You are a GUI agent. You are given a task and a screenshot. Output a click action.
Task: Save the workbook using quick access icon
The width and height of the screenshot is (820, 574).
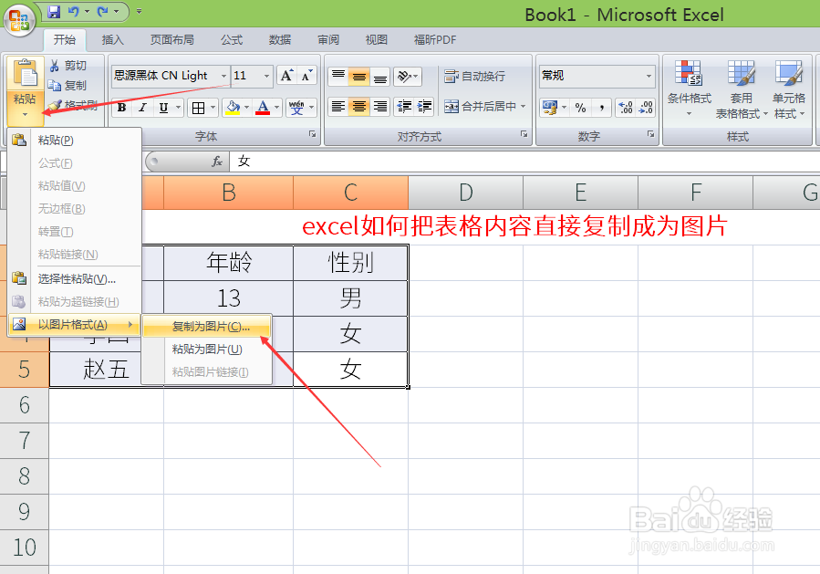[54, 12]
